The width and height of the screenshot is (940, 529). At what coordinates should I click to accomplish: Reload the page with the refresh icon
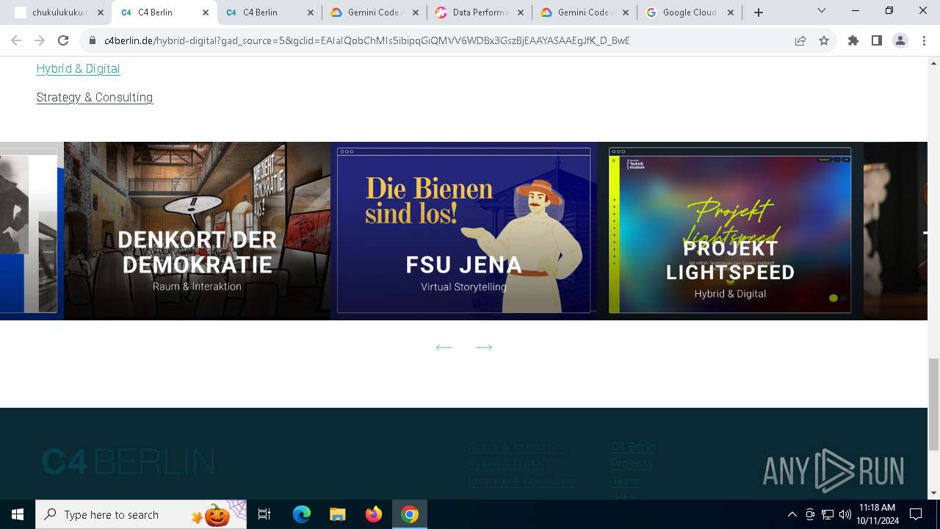(x=63, y=40)
